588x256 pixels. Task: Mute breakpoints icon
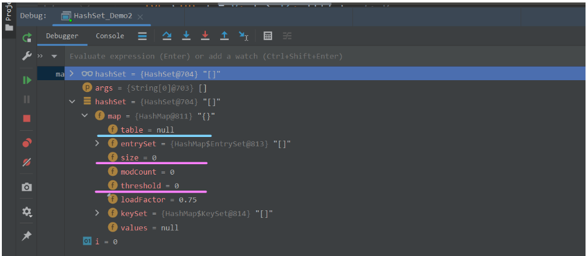[x=27, y=162]
